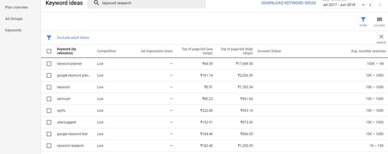Click the Keyword ideas heading
Viewport: 388px width, 154px height.
[x=64, y=3]
